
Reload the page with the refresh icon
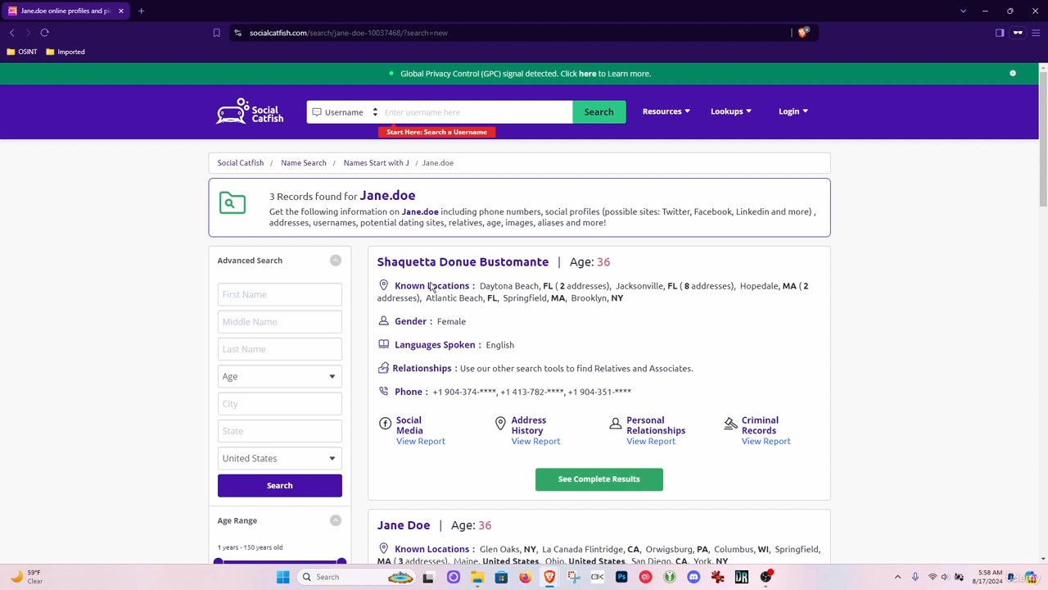point(44,33)
